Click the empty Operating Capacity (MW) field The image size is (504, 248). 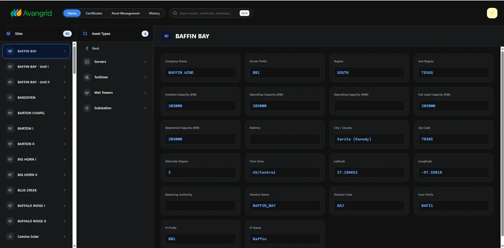point(369,106)
